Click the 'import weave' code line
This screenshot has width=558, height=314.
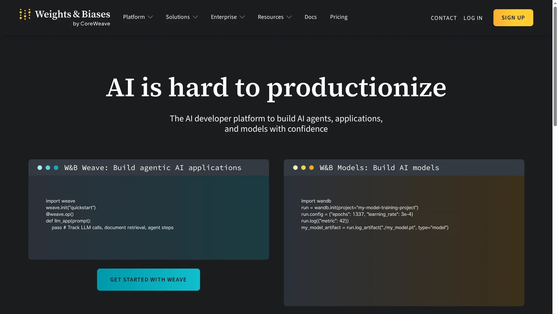click(60, 201)
